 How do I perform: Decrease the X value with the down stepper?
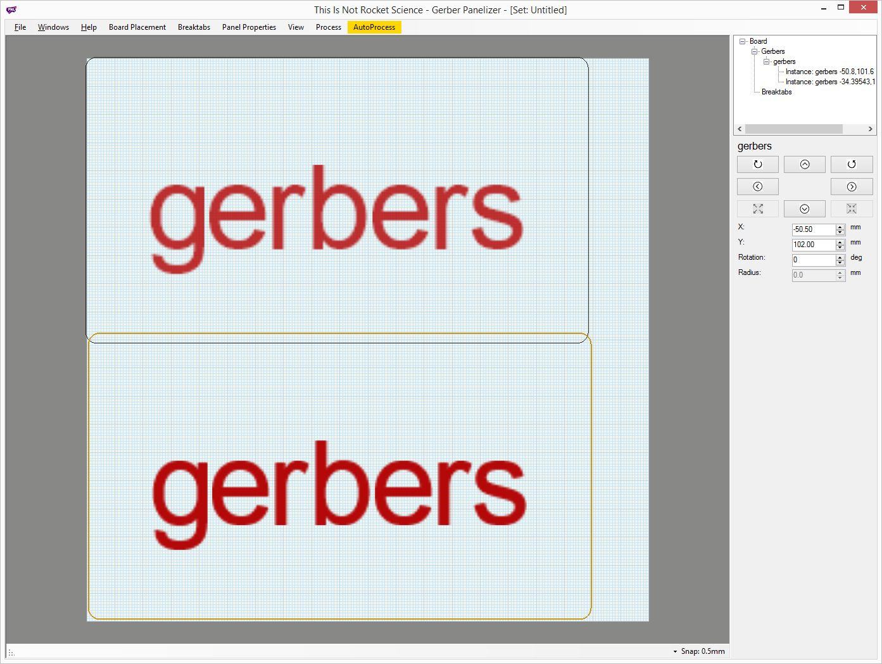840,233
